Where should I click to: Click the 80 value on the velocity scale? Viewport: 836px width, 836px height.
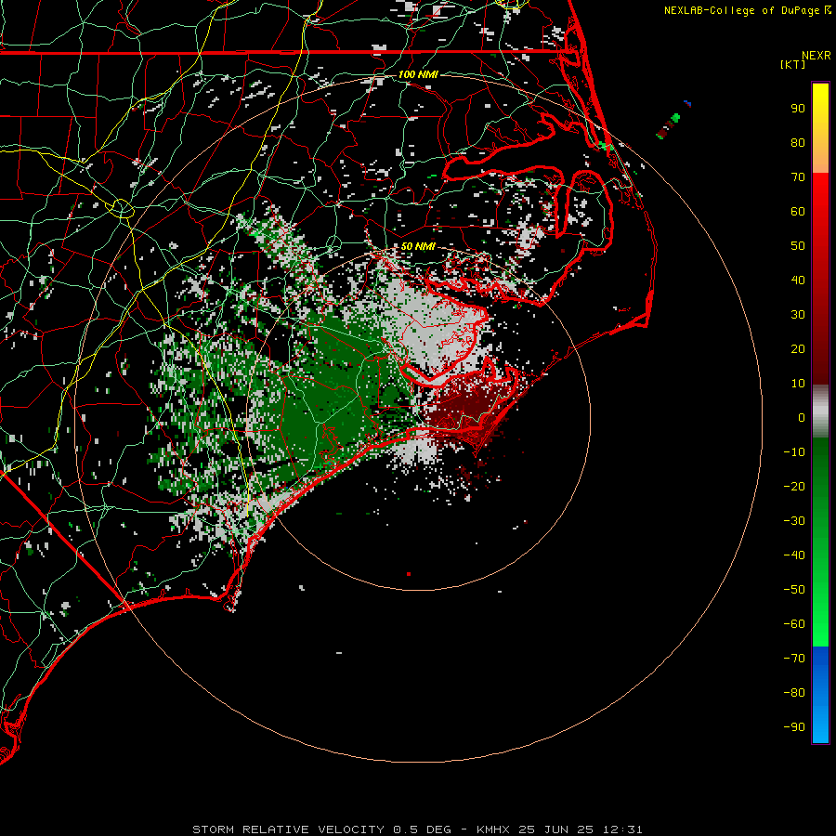point(798,143)
